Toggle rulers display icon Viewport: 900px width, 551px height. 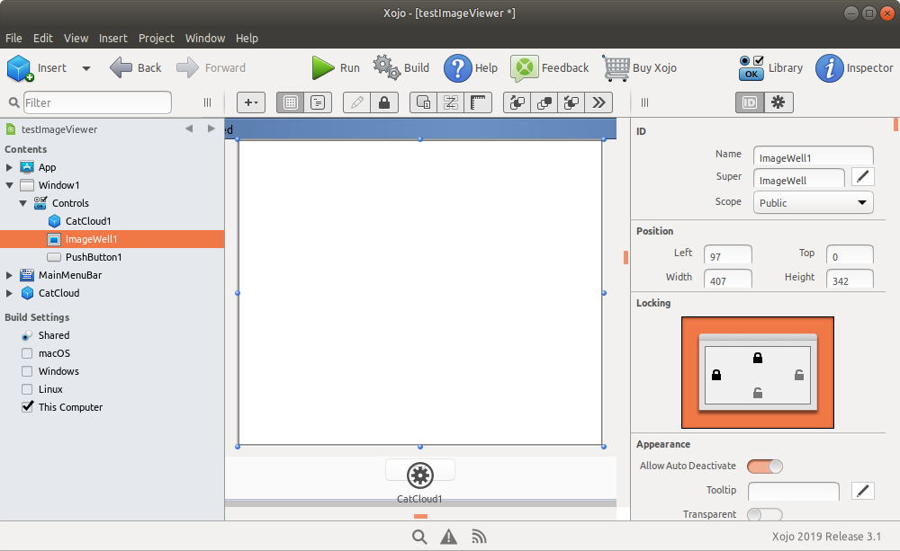point(478,102)
